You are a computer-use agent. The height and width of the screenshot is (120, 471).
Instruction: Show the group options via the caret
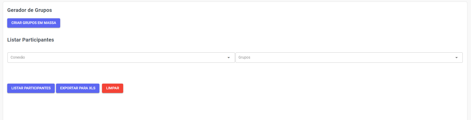[456, 58]
